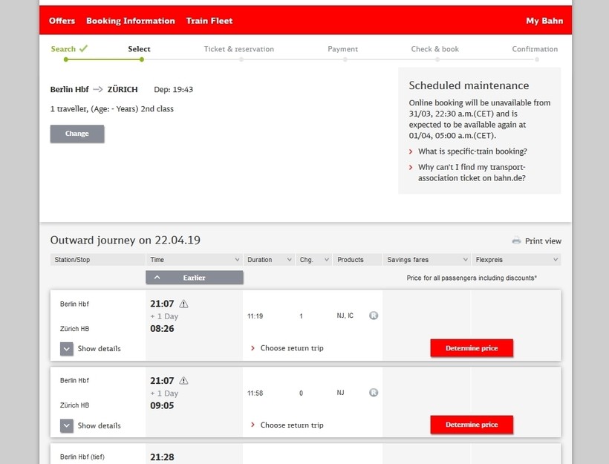The height and width of the screenshot is (464, 609).
Task: Expand Show details for second journey
Action: point(67,426)
